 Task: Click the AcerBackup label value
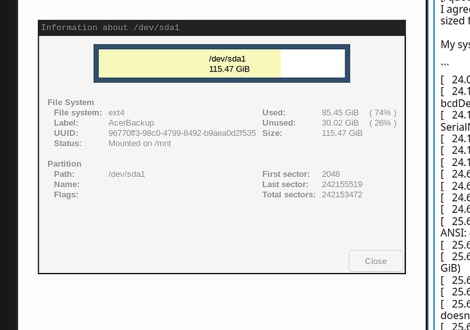pos(131,123)
